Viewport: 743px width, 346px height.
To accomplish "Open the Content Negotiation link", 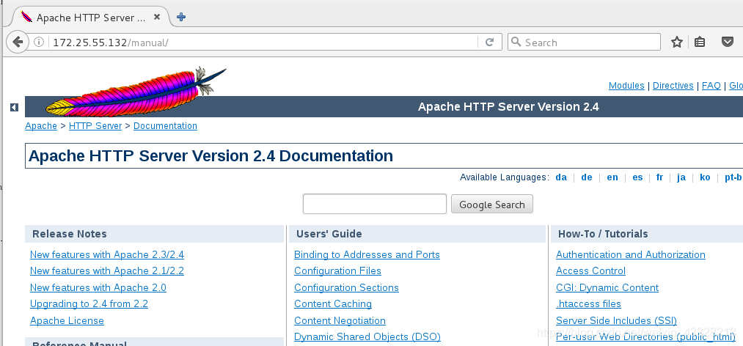I will (x=340, y=321).
